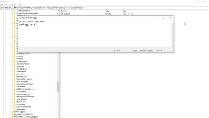Click the Notepad horizontal scroll-right arrow
Viewport: 209px width, 118px height.
170,48
